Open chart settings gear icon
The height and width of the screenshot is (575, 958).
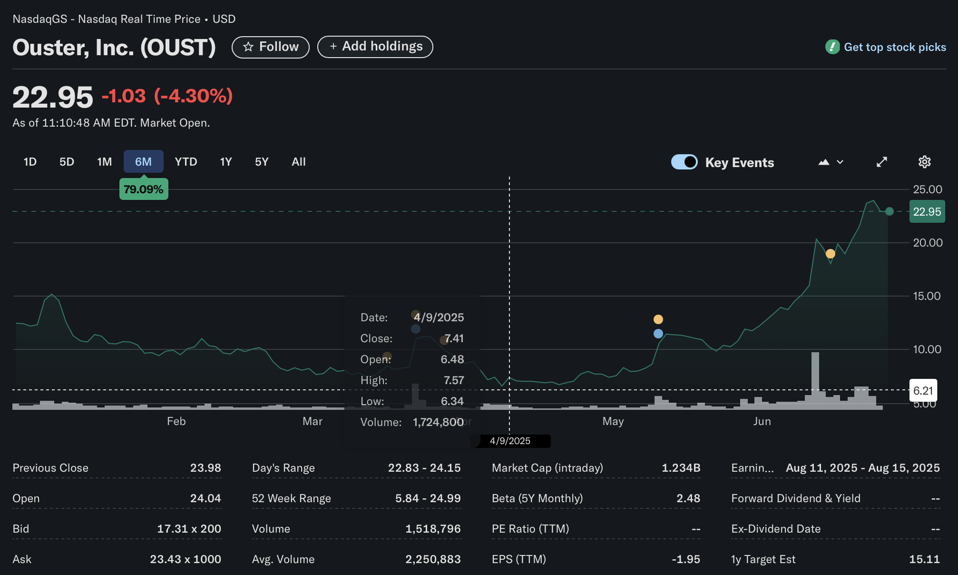click(x=924, y=162)
